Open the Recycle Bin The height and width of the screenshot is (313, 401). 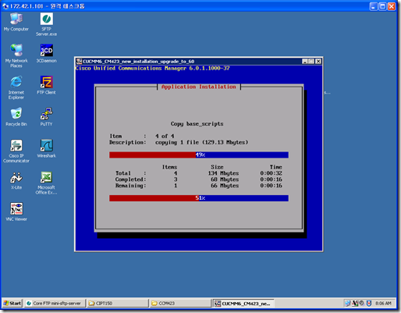pos(16,117)
